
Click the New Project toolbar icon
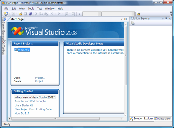coord(6,14)
